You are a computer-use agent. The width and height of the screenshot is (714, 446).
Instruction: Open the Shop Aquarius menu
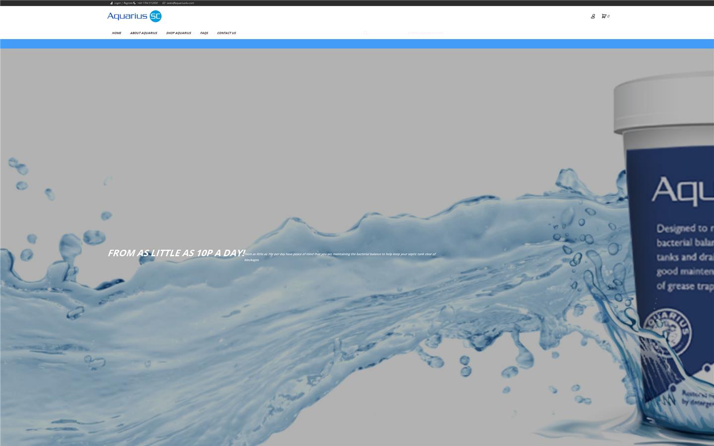(x=178, y=33)
